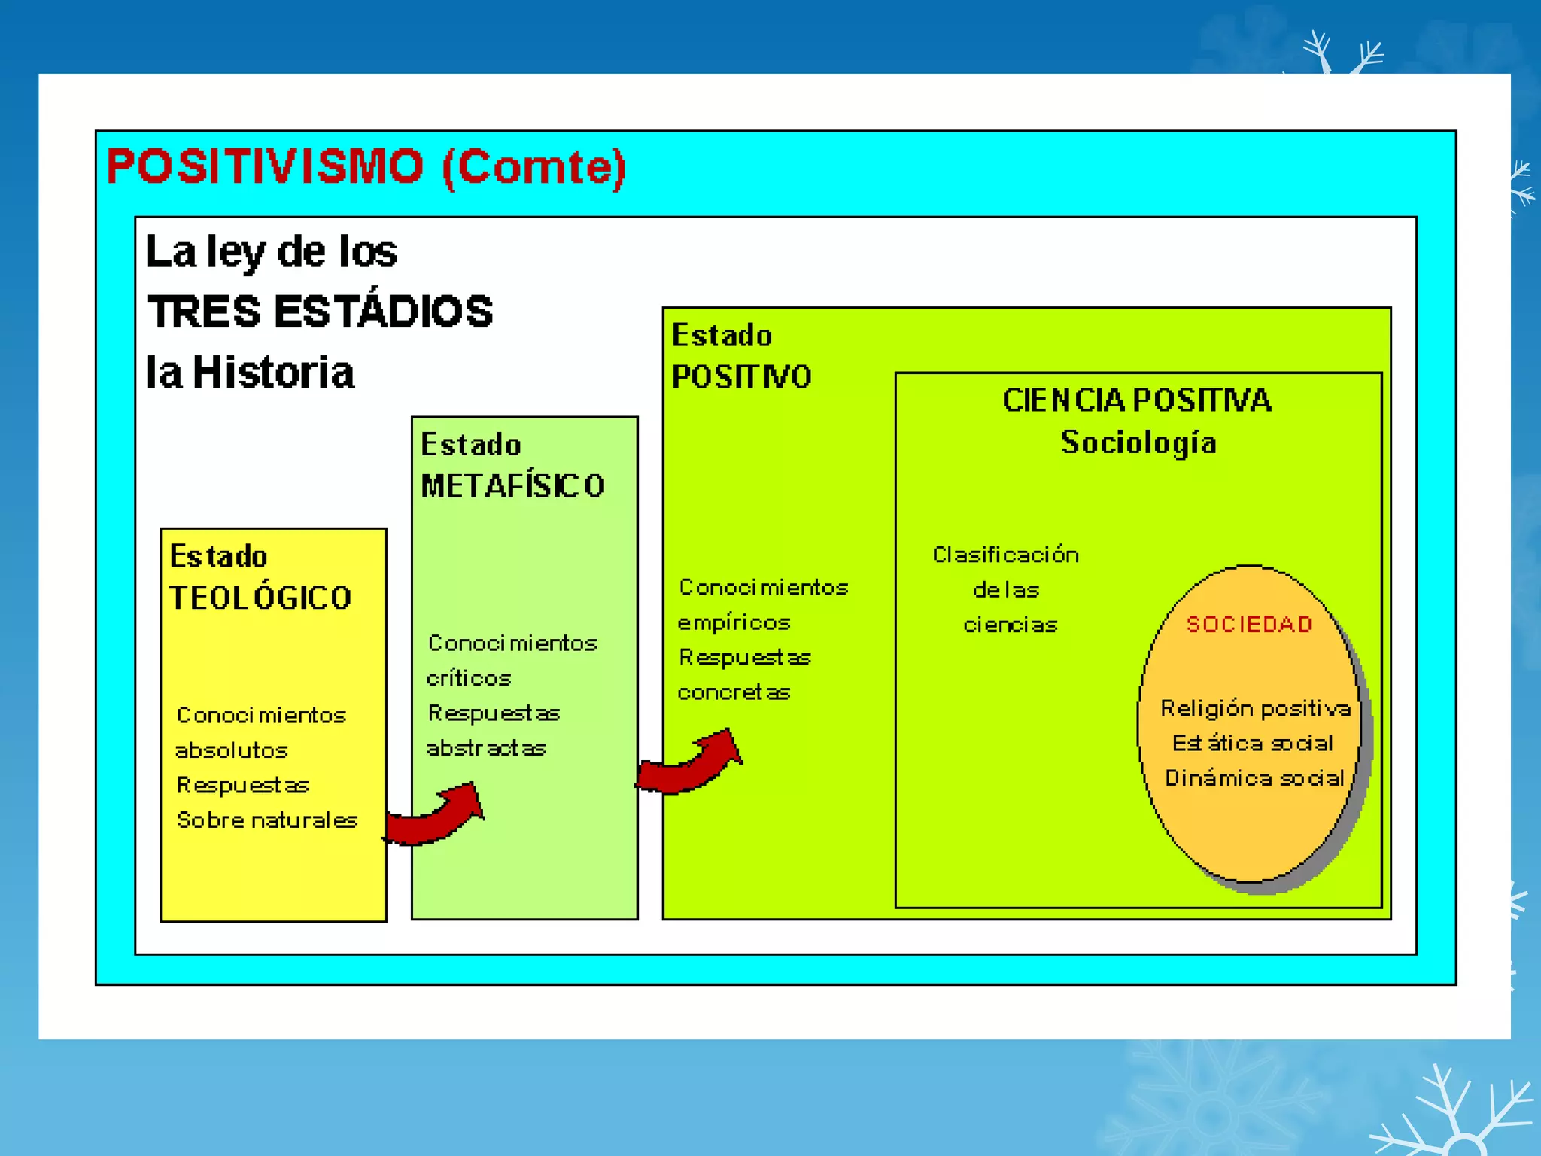Click the Sociología label
This screenshot has height=1156, width=1541.
[x=1138, y=443]
